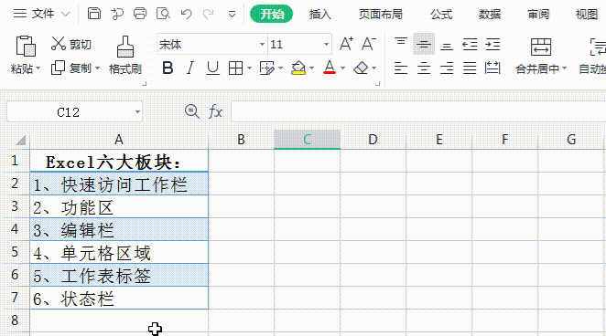Select row 1 header
Image resolution: width=606 pixels, height=336 pixels.
[15, 161]
